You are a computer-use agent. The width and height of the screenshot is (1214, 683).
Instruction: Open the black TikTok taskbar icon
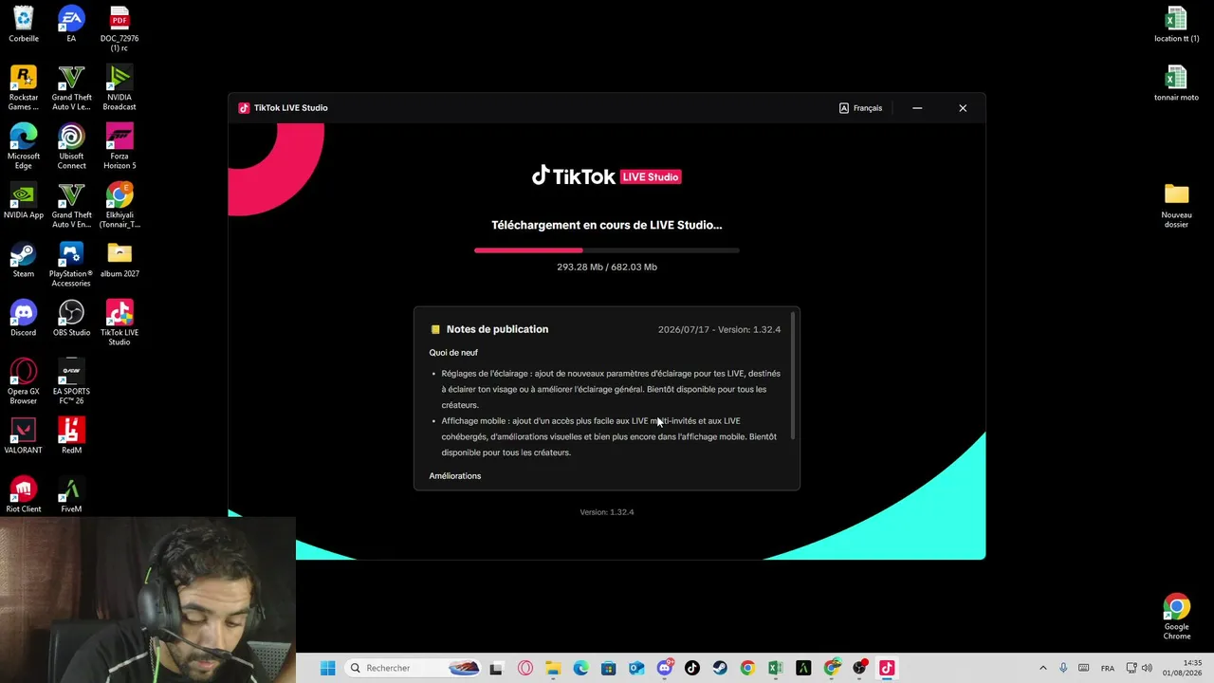692,668
